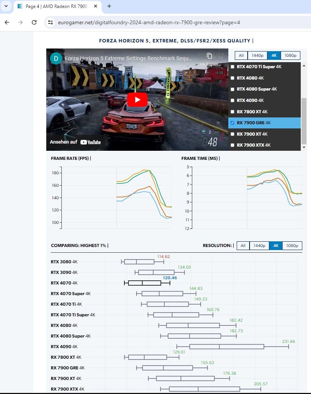Viewport: 311px width, 394px height.
Task: Open the video title link
Action: (128, 58)
